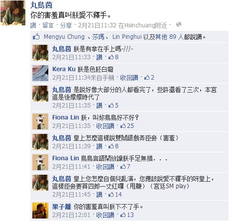Open the 7 likes thumbs-up icon
The height and width of the screenshot is (221, 229).
pyautogui.click(x=123, y=167)
